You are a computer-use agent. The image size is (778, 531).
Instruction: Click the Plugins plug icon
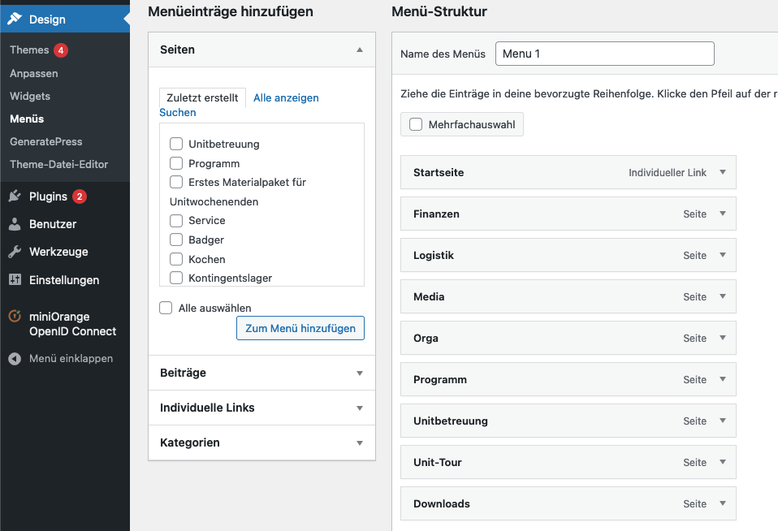[15, 196]
